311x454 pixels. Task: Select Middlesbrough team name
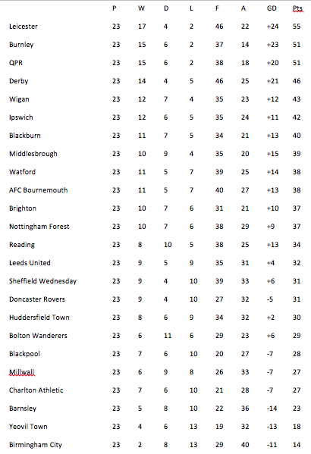point(33,154)
